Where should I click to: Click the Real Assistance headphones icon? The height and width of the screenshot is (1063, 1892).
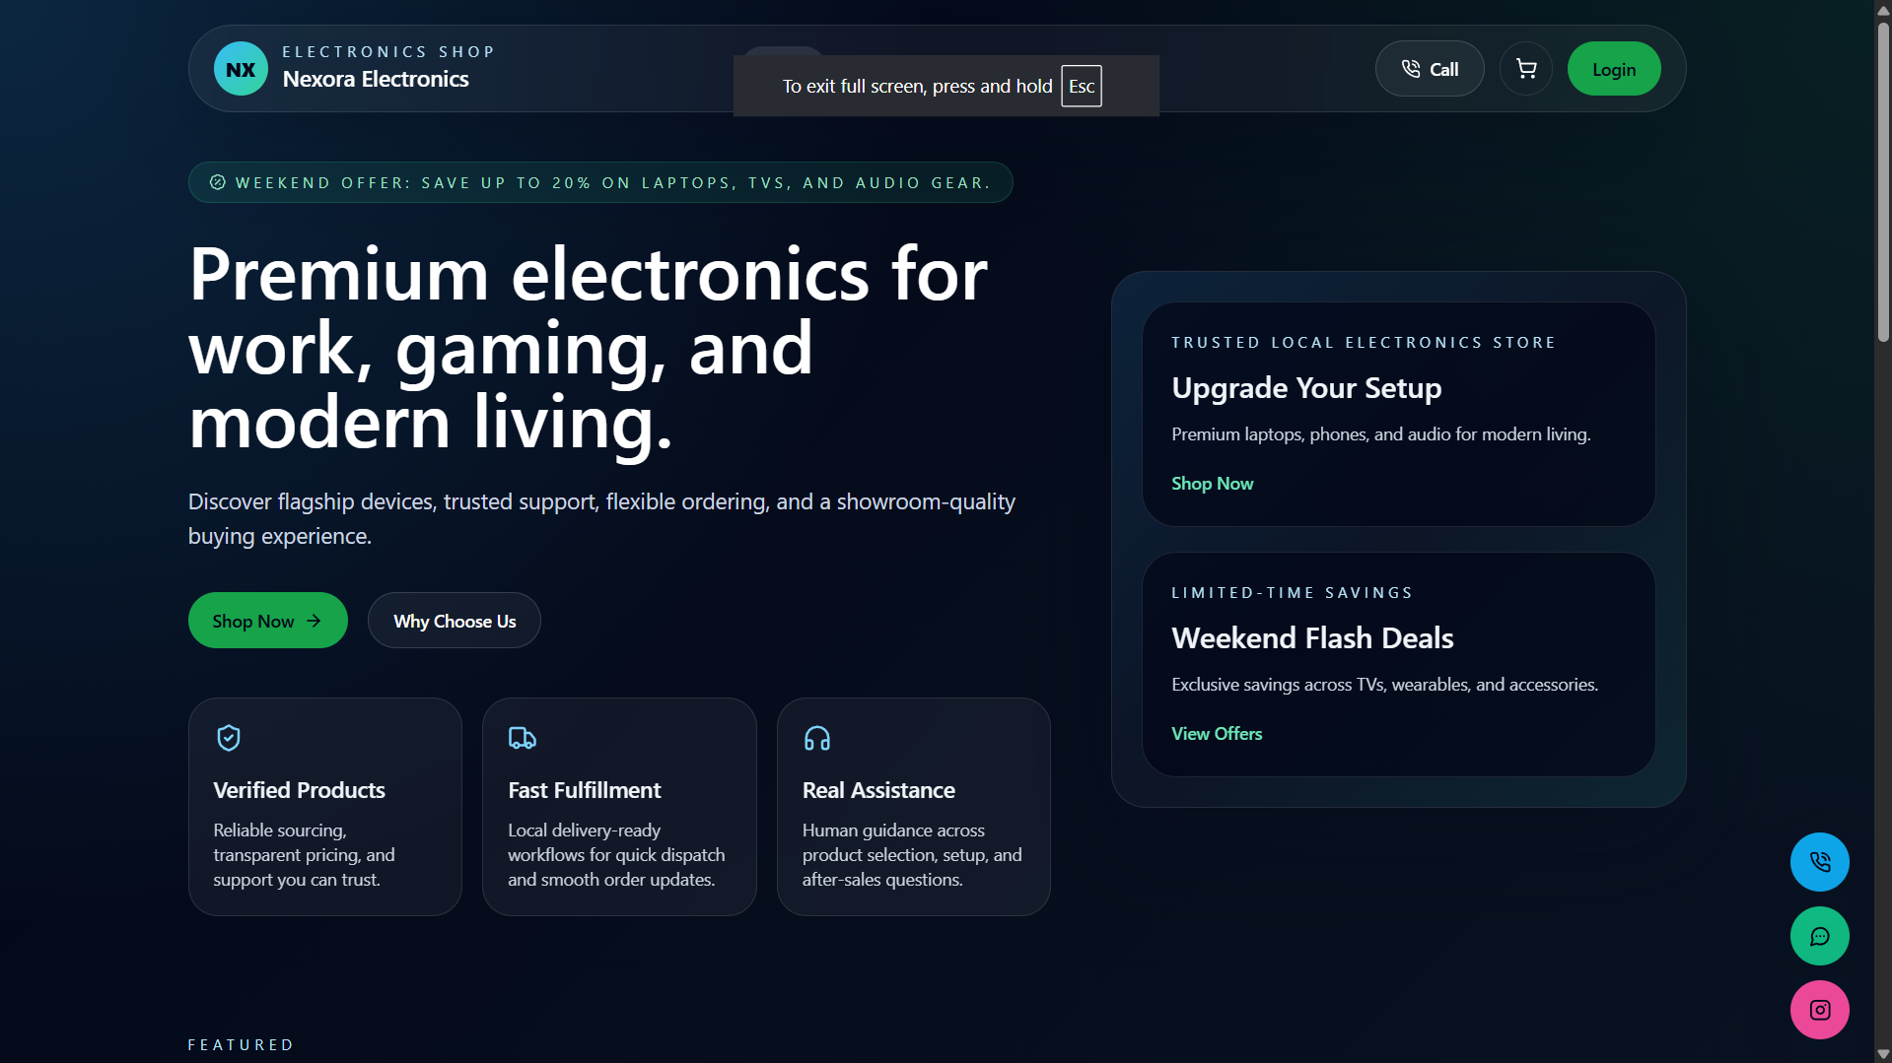(816, 737)
